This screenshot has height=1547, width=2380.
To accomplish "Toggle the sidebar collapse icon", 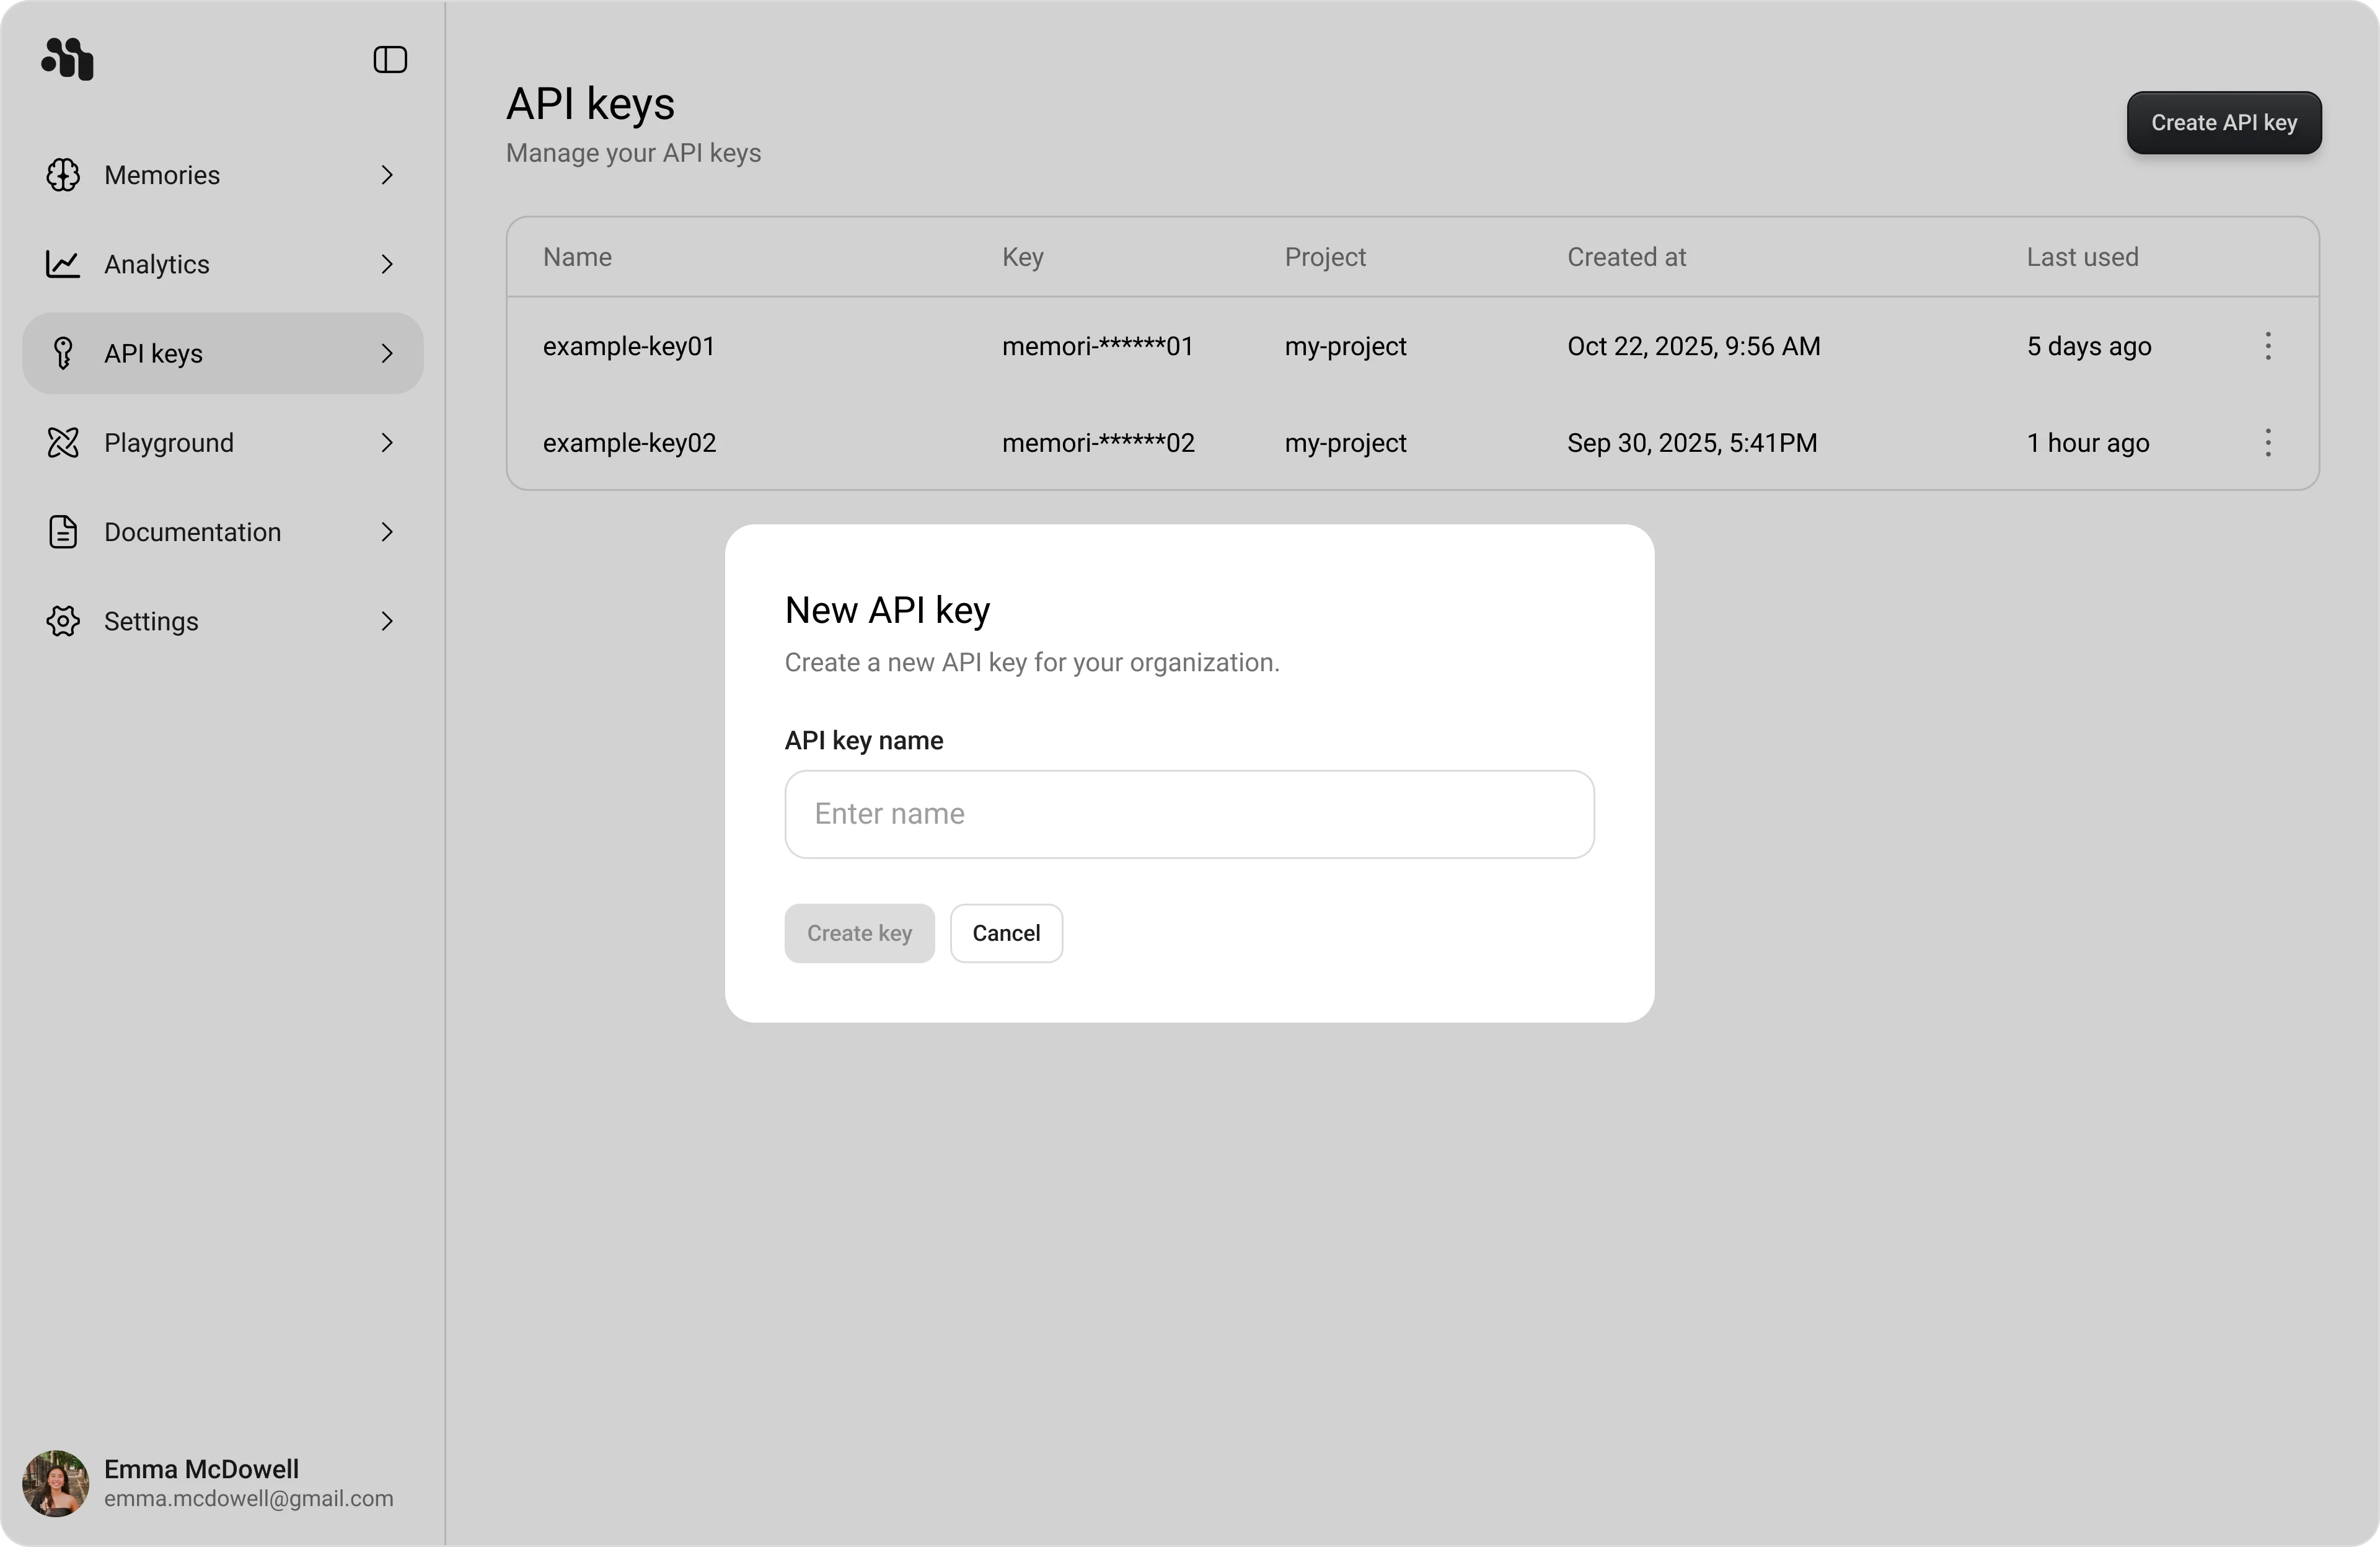I will pyautogui.click(x=390, y=60).
